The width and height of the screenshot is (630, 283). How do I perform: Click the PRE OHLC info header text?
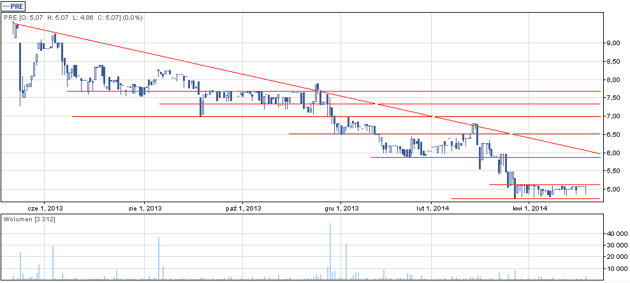tap(73, 18)
